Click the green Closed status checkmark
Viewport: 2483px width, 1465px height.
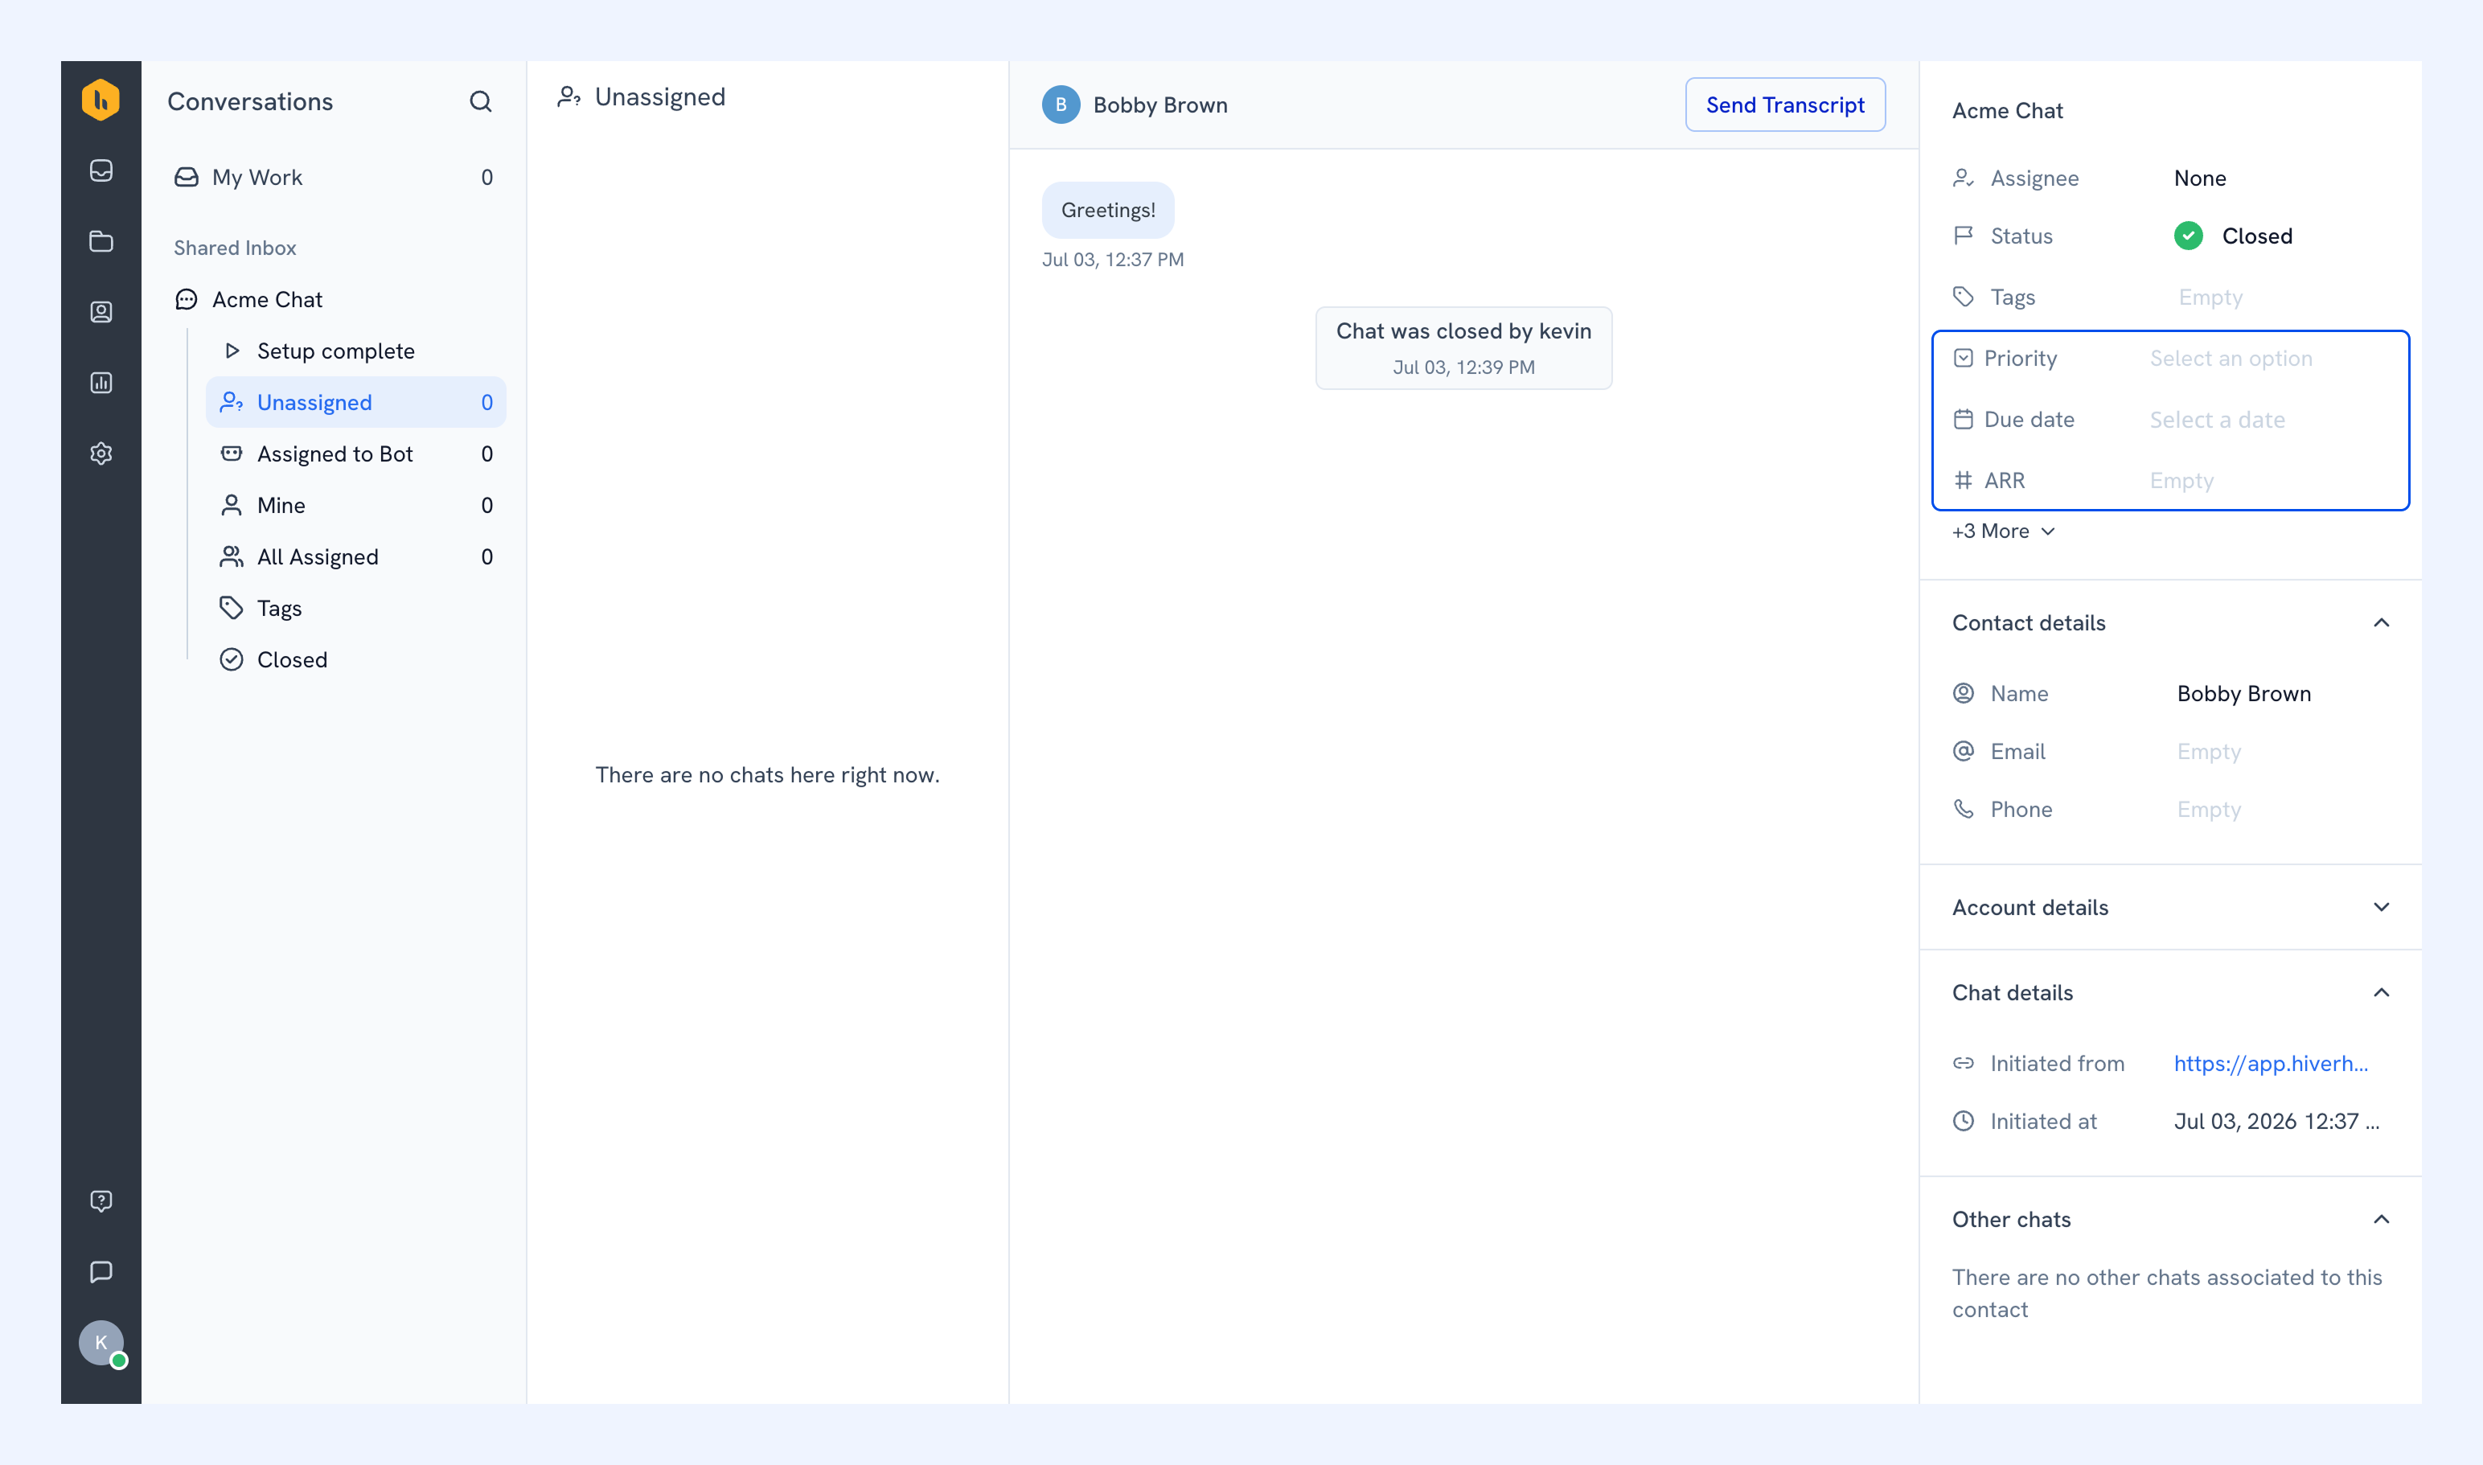tap(2188, 236)
